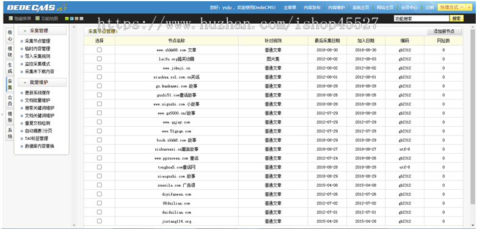Switch to the 核心 side tab
Image resolution: width=477 pixels, height=230 pixels.
click(10, 35)
